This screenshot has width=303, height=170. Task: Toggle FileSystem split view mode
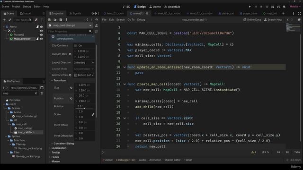(42, 88)
